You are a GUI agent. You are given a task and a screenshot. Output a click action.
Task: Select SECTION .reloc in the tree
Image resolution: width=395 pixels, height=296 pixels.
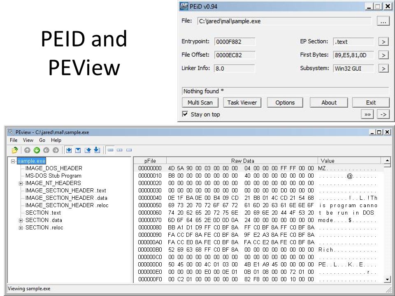(x=44, y=227)
